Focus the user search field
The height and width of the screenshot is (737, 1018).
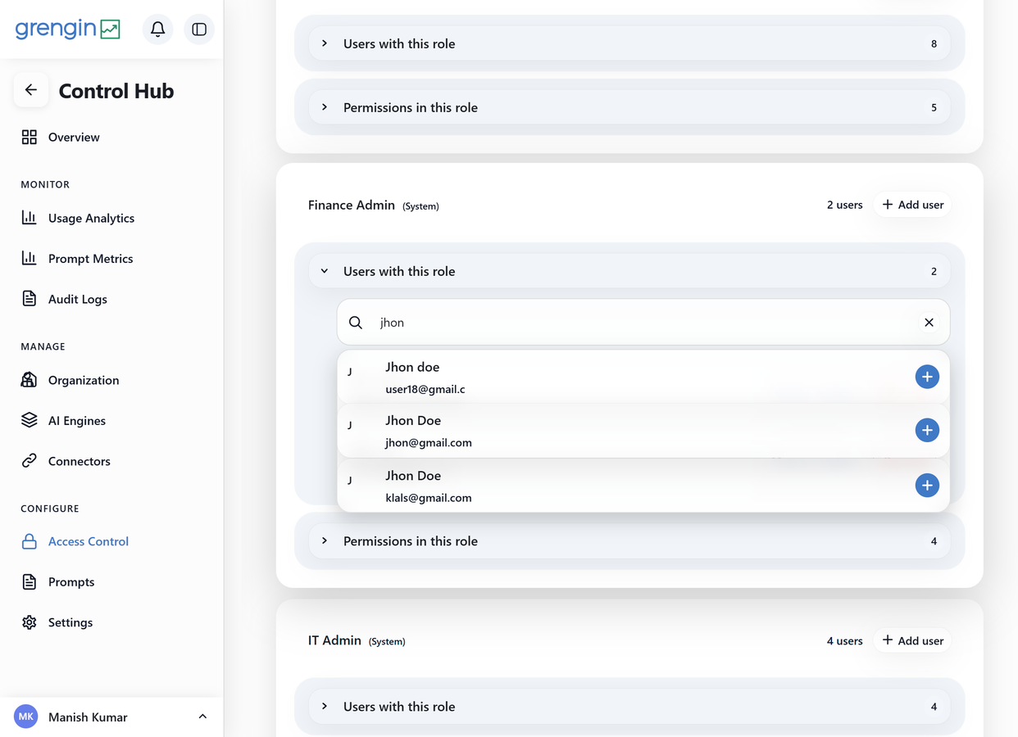[x=643, y=323]
